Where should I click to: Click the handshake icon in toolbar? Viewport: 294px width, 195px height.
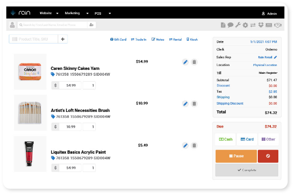[278, 25]
